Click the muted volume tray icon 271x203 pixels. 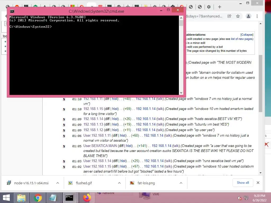[x=240, y=198]
